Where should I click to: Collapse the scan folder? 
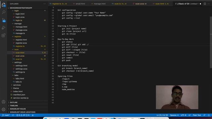click(x=17, y=50)
